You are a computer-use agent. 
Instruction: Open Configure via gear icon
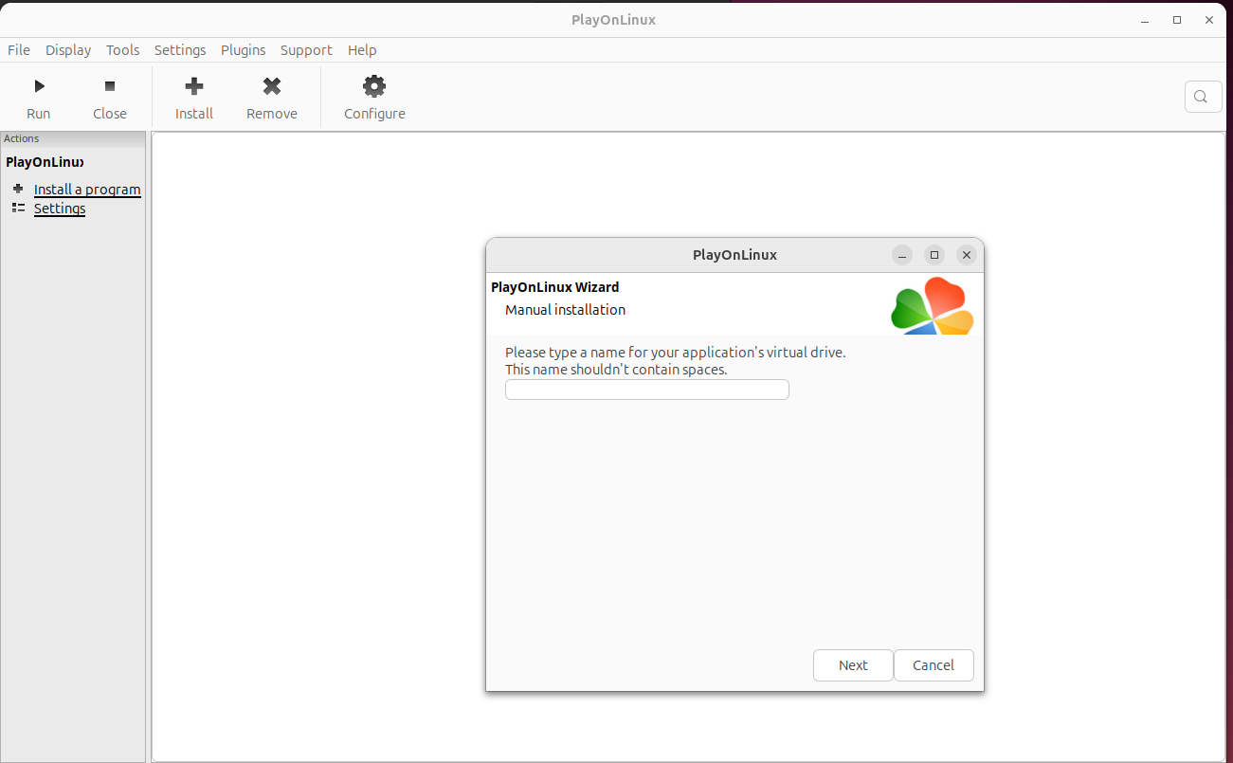click(374, 86)
